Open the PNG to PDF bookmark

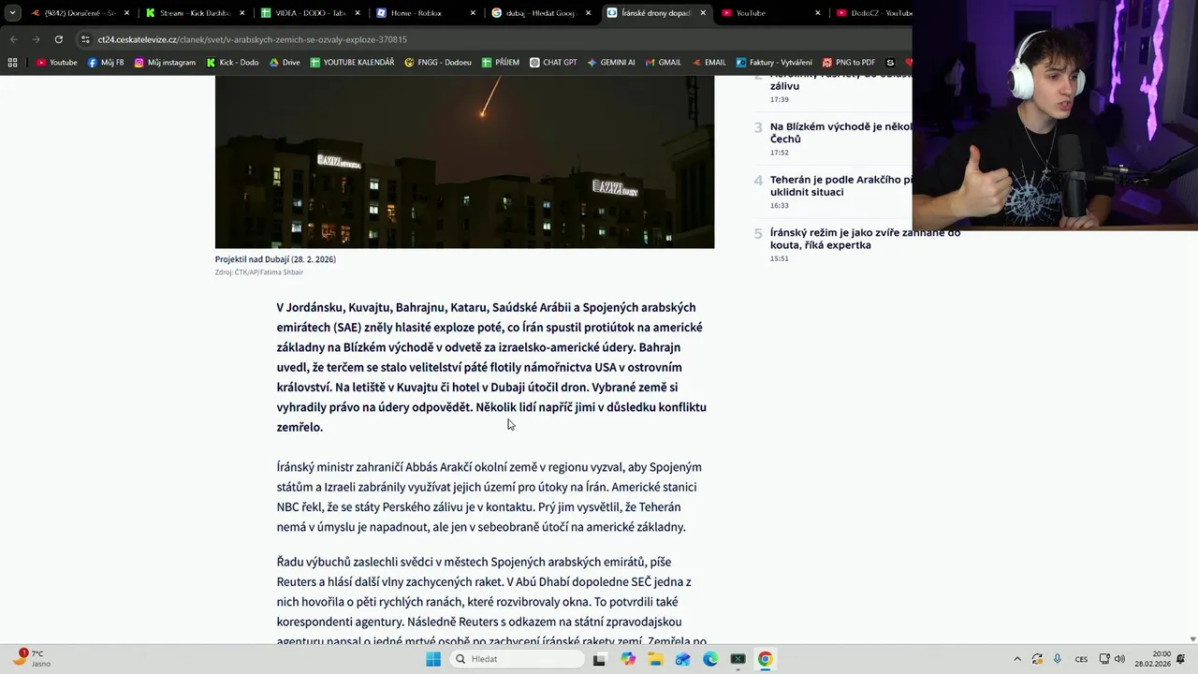[x=850, y=63]
